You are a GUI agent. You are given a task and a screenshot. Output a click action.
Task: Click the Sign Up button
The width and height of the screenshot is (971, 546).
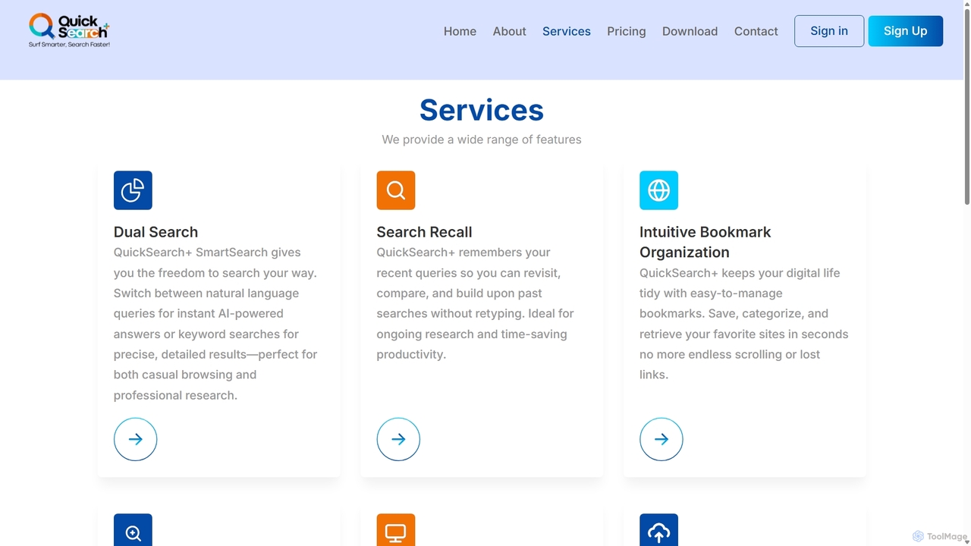(x=906, y=31)
